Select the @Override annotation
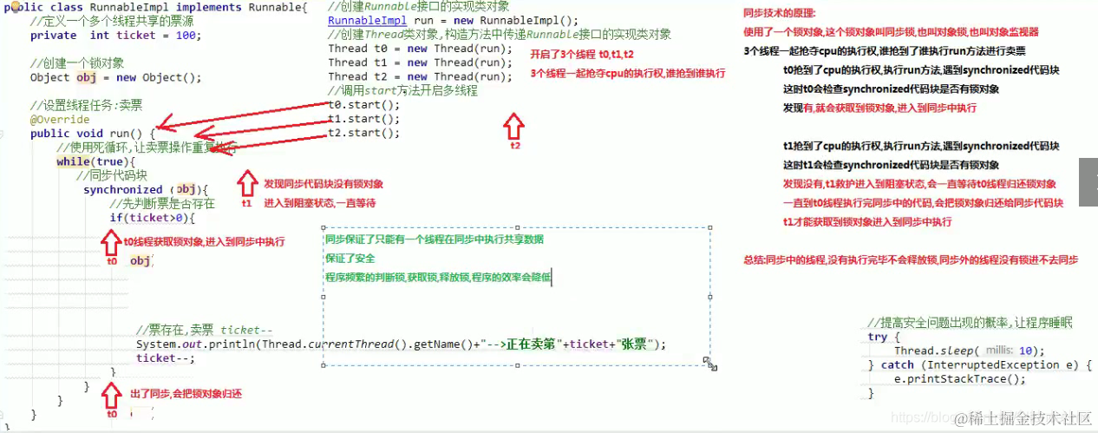Image resolution: width=1098 pixels, height=433 pixels. coord(60,119)
